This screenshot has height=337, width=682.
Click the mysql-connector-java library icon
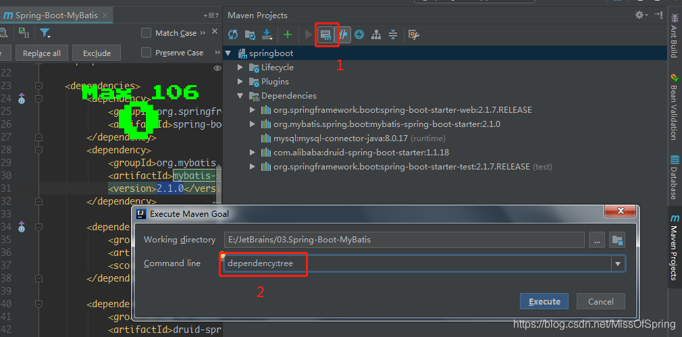(266, 138)
